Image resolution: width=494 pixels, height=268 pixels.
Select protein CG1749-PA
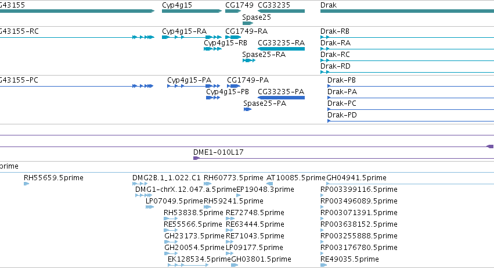tap(234, 86)
